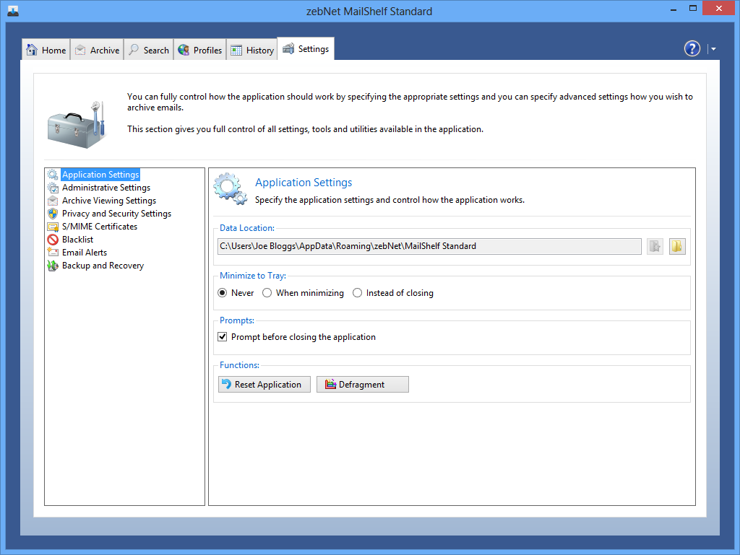This screenshot has width=740, height=555.
Task: Select the Blacklist settings item
Action: 77,240
